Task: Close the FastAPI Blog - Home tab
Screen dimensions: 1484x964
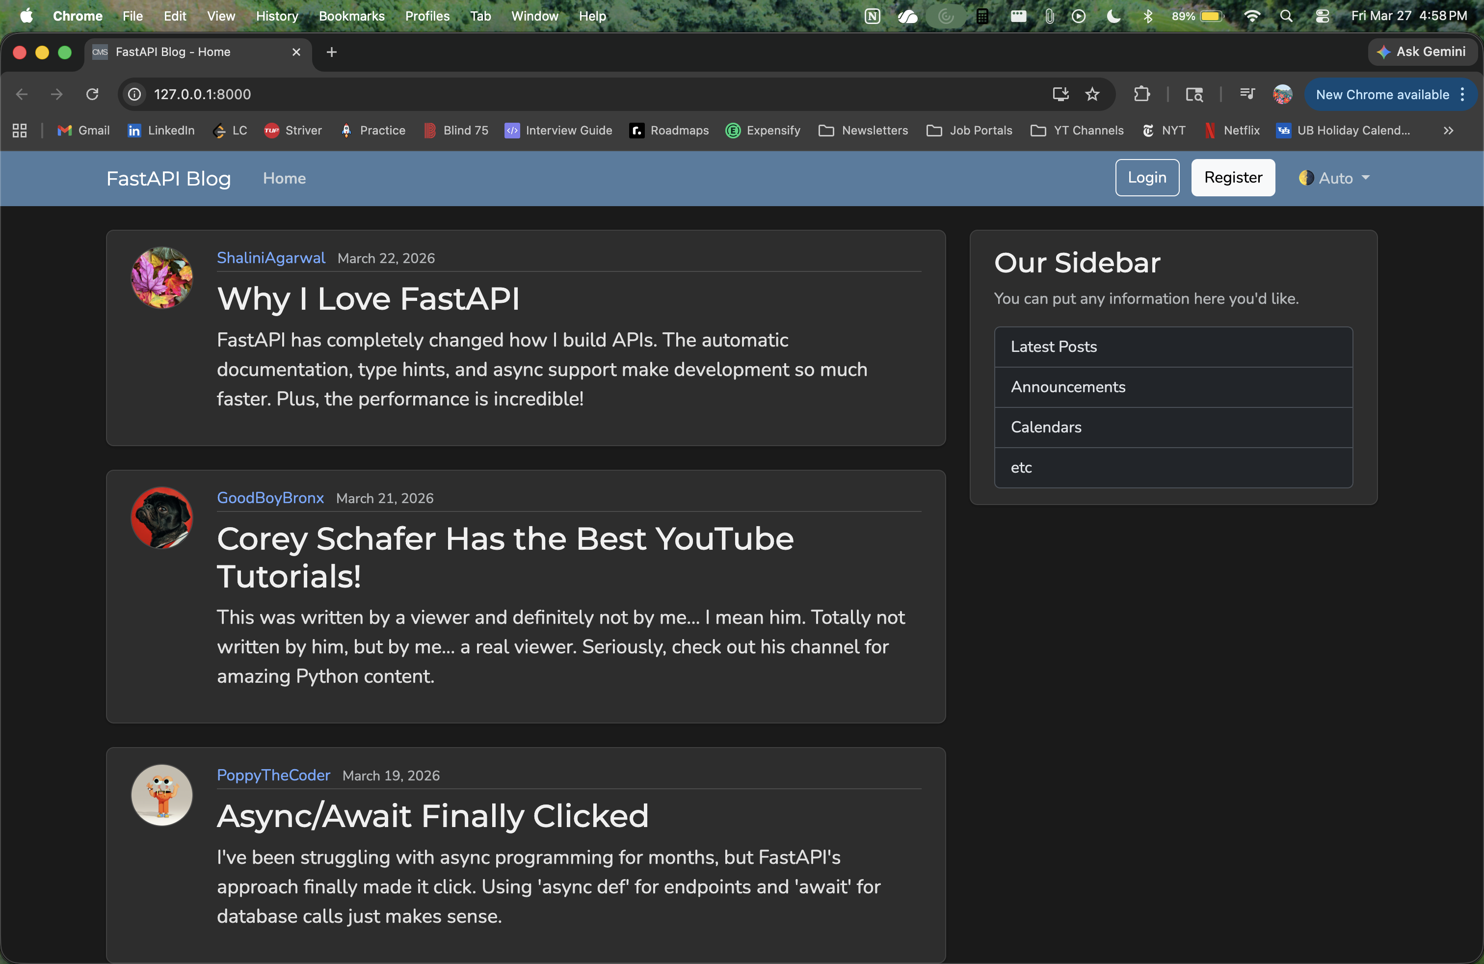Action: click(x=297, y=53)
